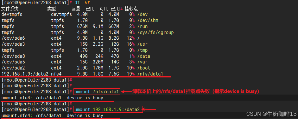Click the '挂载点' column header
Image resolution: width=298 pixels, height=119 pixels.
click(131, 9)
